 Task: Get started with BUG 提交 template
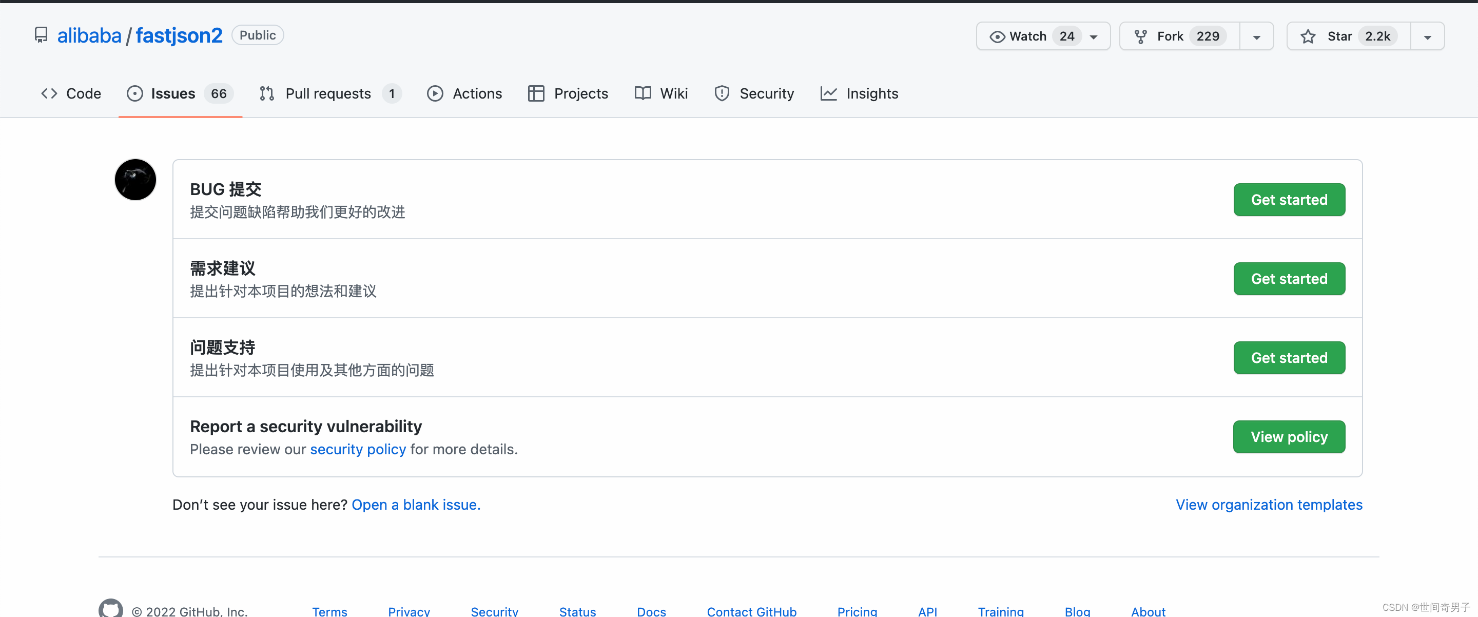tap(1289, 200)
